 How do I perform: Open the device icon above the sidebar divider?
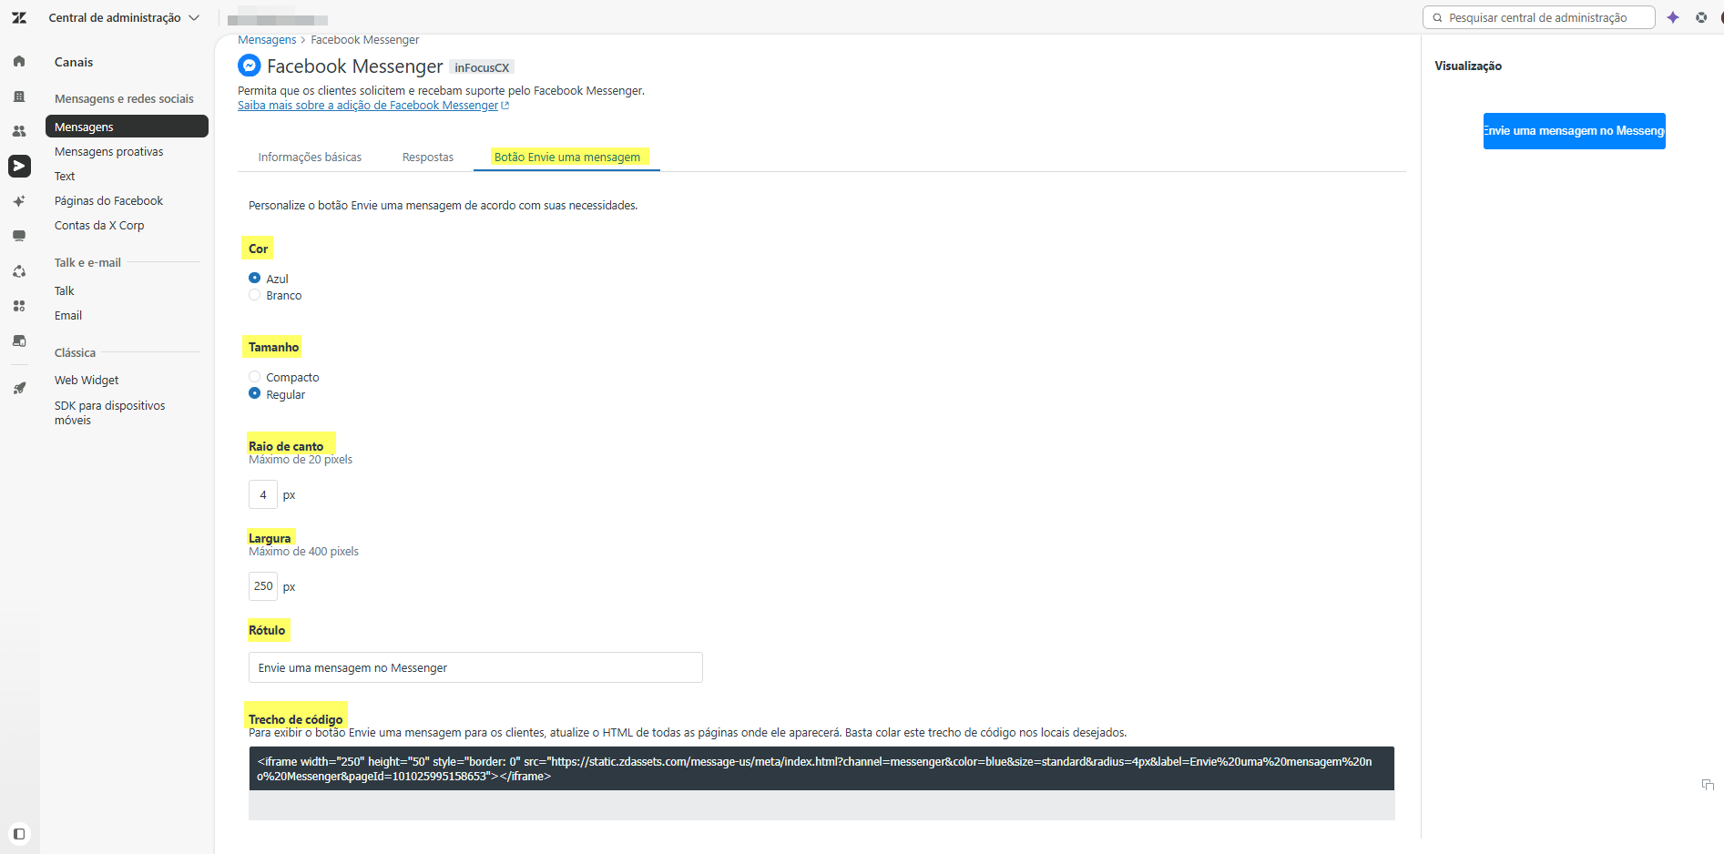pos(19,341)
